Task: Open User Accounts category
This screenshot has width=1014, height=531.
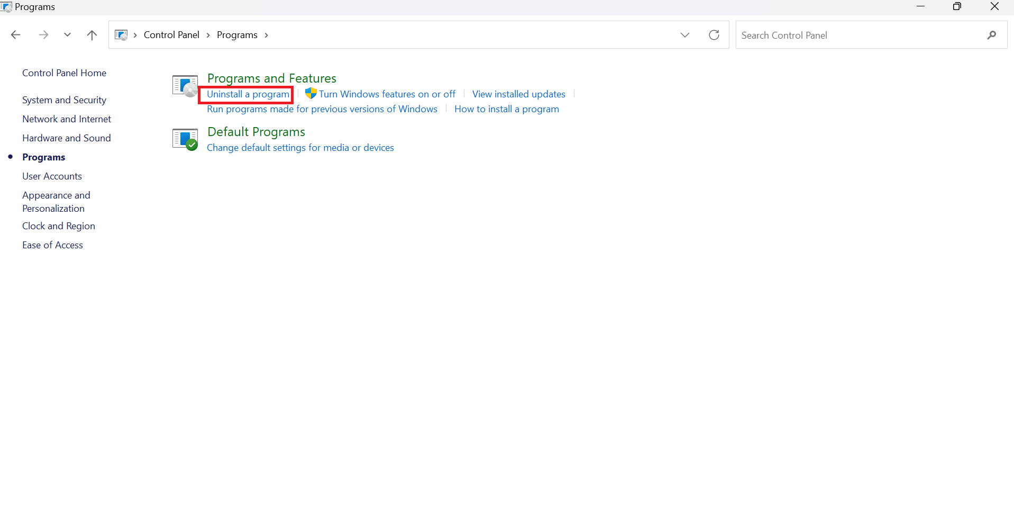Action: coord(52,176)
